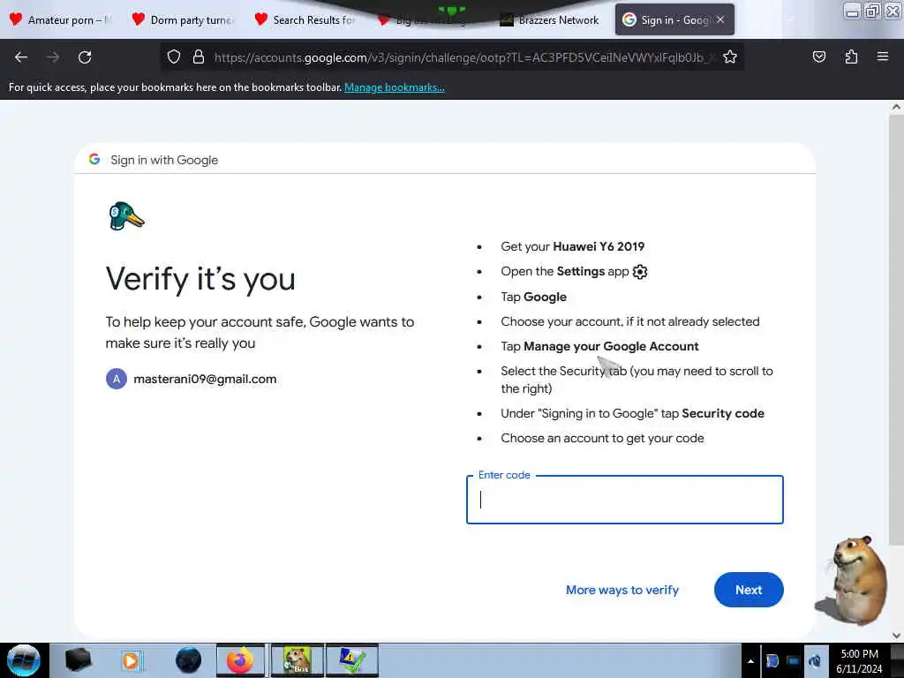This screenshot has height=678, width=904.
Task: Launch the media player taskbar icon
Action: 132,660
